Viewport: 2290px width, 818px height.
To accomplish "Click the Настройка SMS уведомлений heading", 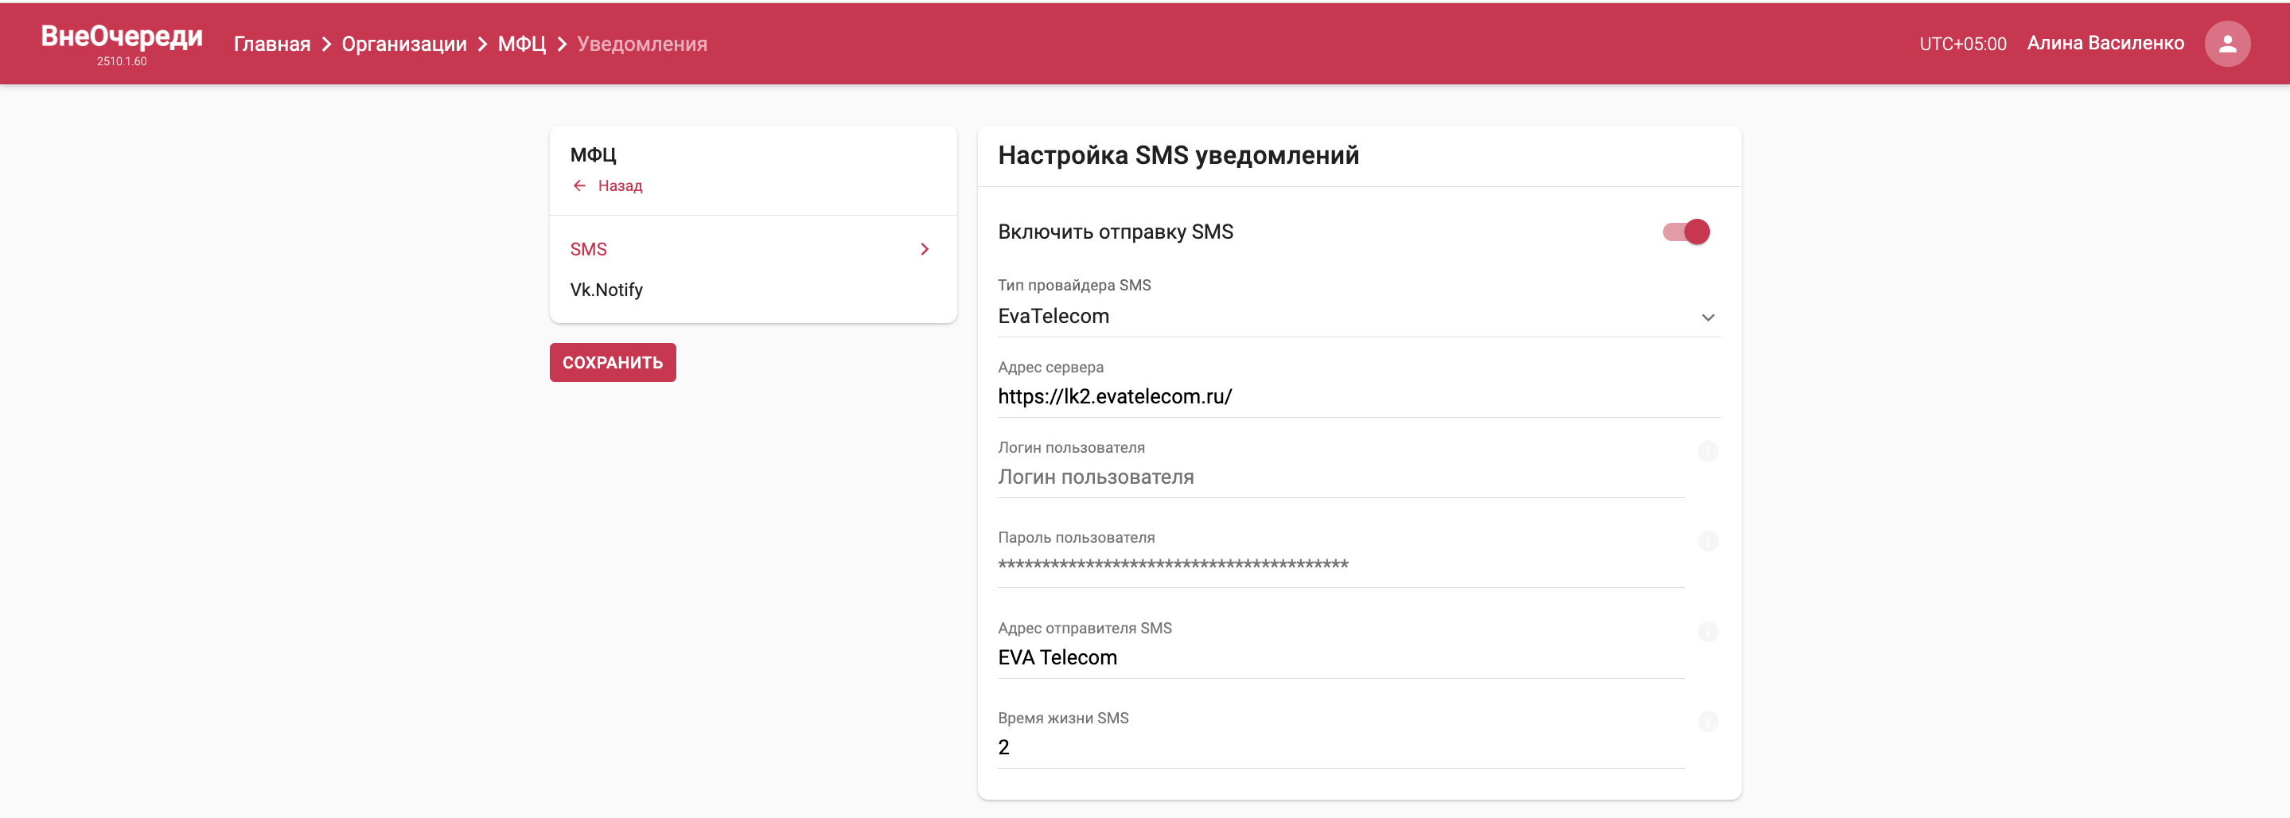I will coord(1178,156).
